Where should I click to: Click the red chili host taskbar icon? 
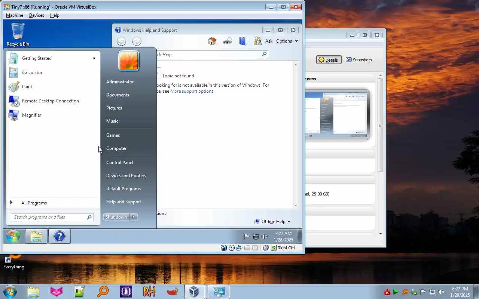[172, 292]
